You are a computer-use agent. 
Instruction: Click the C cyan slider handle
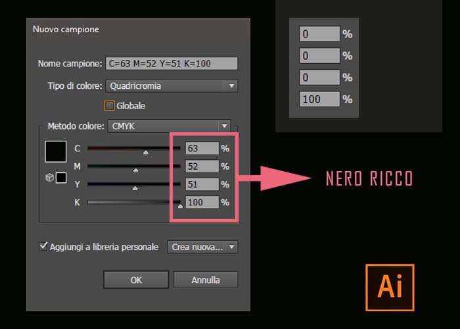(146, 152)
